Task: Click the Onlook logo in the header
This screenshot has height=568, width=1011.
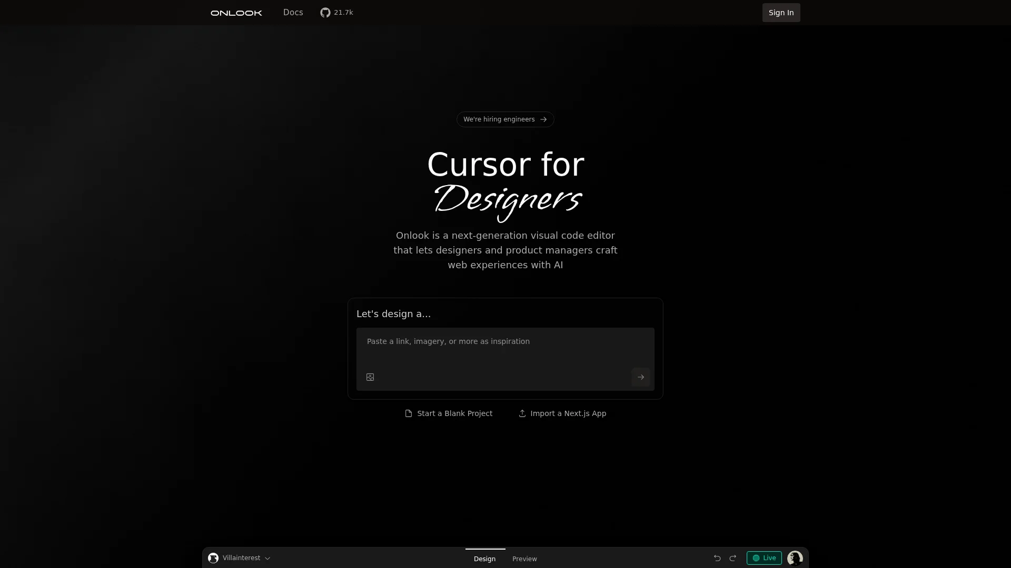Action: (x=236, y=12)
